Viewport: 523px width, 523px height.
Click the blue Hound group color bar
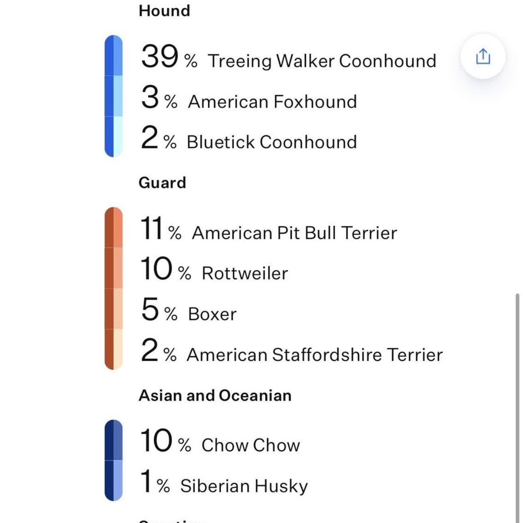pyautogui.click(x=114, y=96)
